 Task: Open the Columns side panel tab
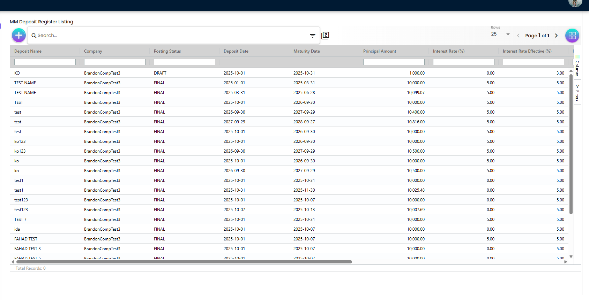pos(577,66)
